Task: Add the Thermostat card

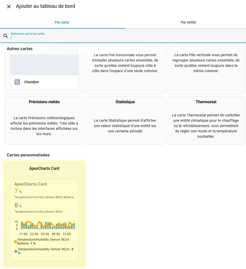Action: point(206,120)
